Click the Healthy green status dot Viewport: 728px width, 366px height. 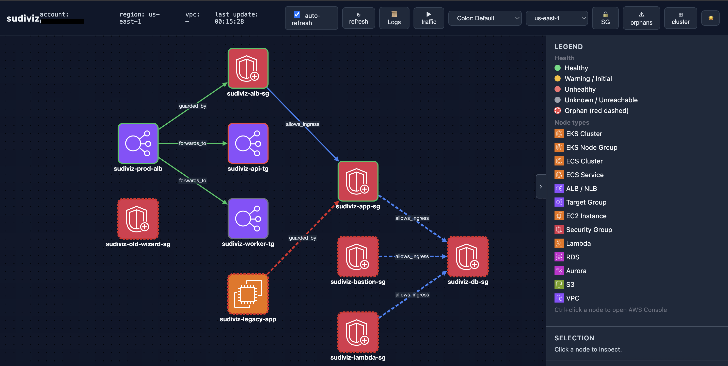[x=557, y=68]
